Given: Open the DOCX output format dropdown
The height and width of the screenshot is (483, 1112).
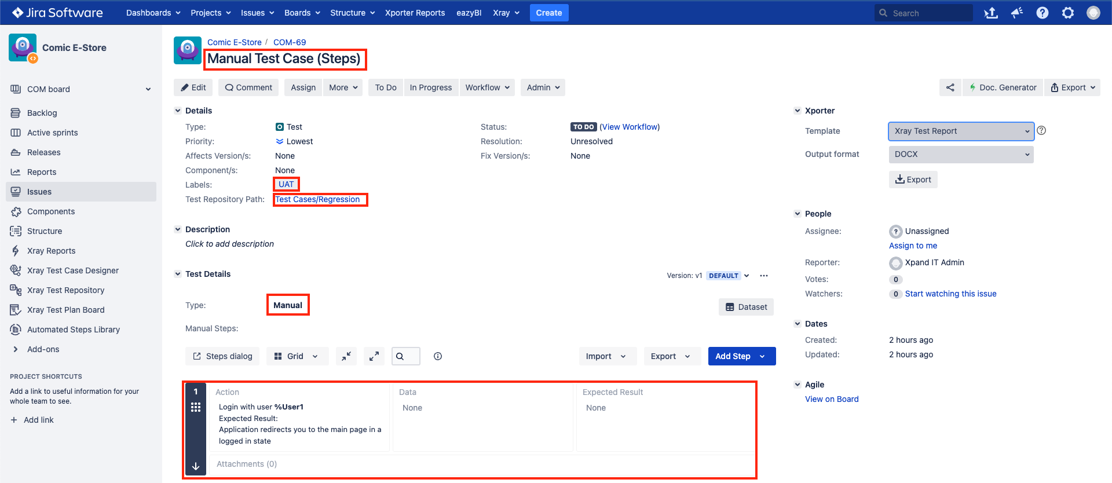Looking at the screenshot, I should [961, 154].
